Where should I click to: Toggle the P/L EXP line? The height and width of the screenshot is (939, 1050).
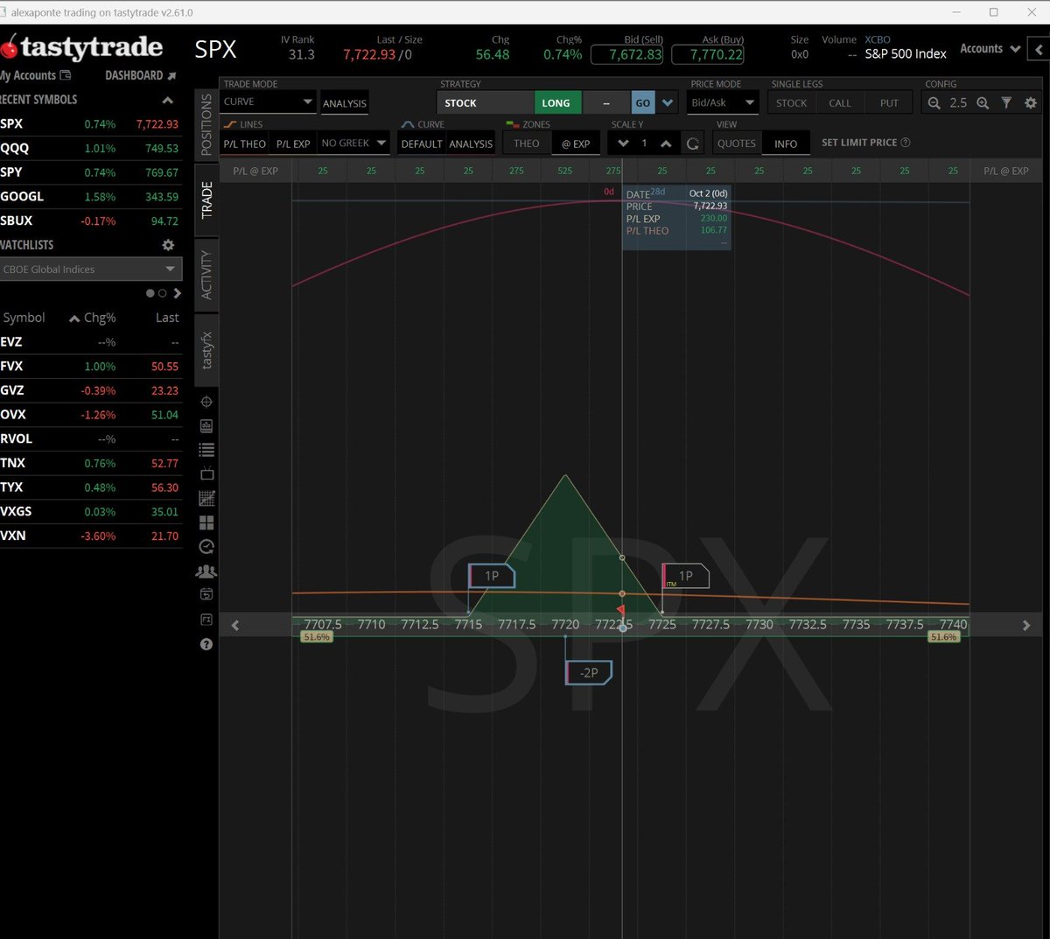293,144
